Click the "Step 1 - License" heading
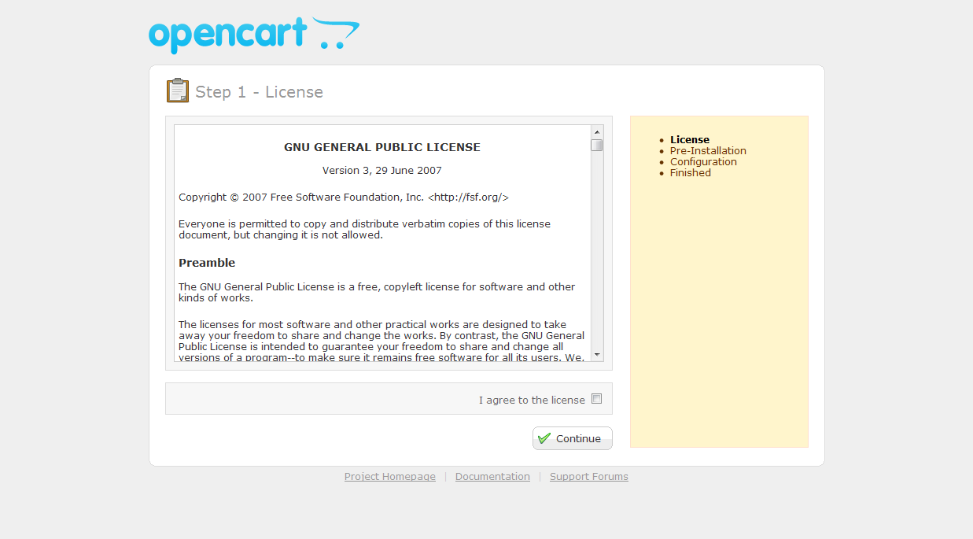 pos(259,92)
